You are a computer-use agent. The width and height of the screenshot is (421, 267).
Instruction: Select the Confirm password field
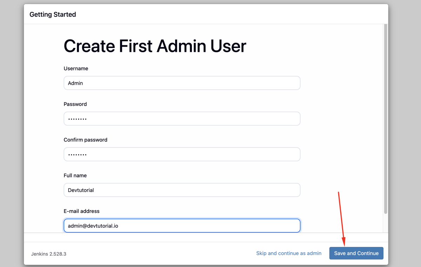pos(182,155)
